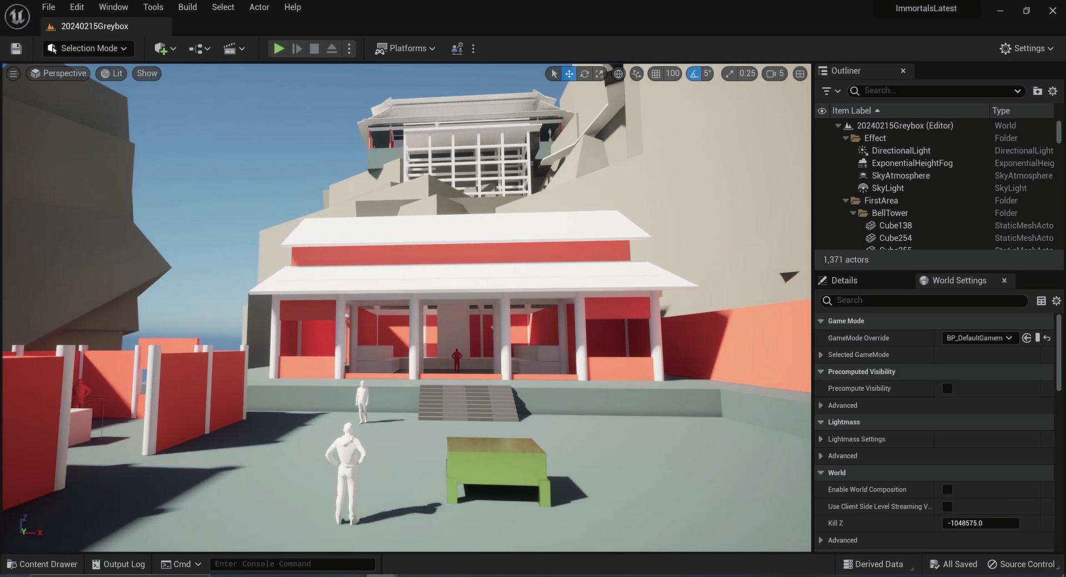Open the Source Control status menu

pyautogui.click(x=1021, y=564)
